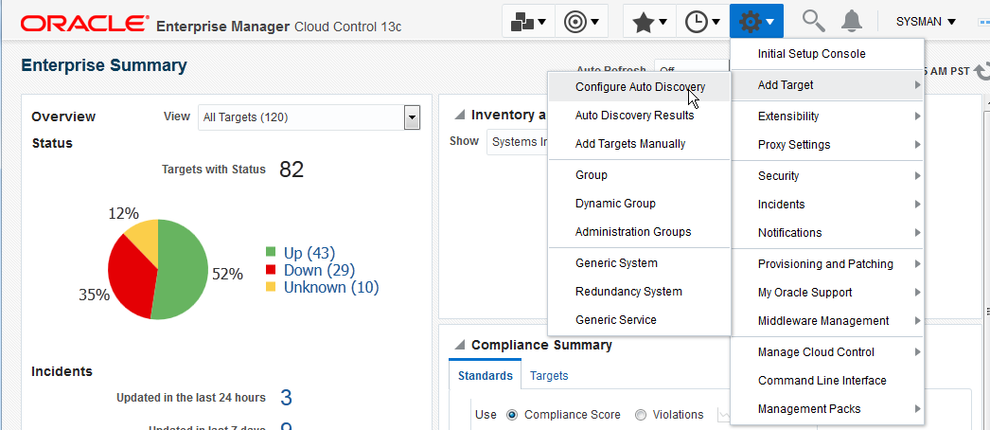Switch to the Targets tab
Viewport: 990px width, 430px height.
(x=549, y=376)
